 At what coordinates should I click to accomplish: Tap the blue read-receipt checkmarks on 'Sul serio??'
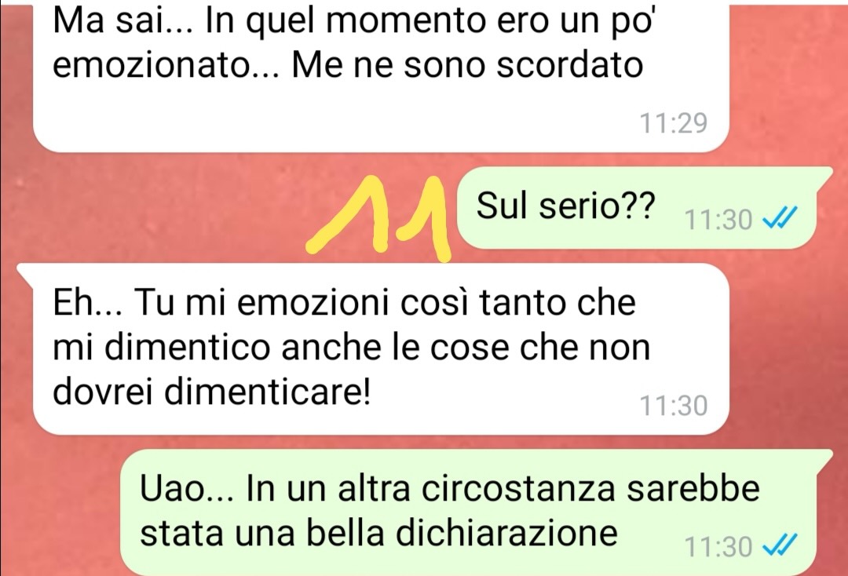pyautogui.click(x=780, y=219)
